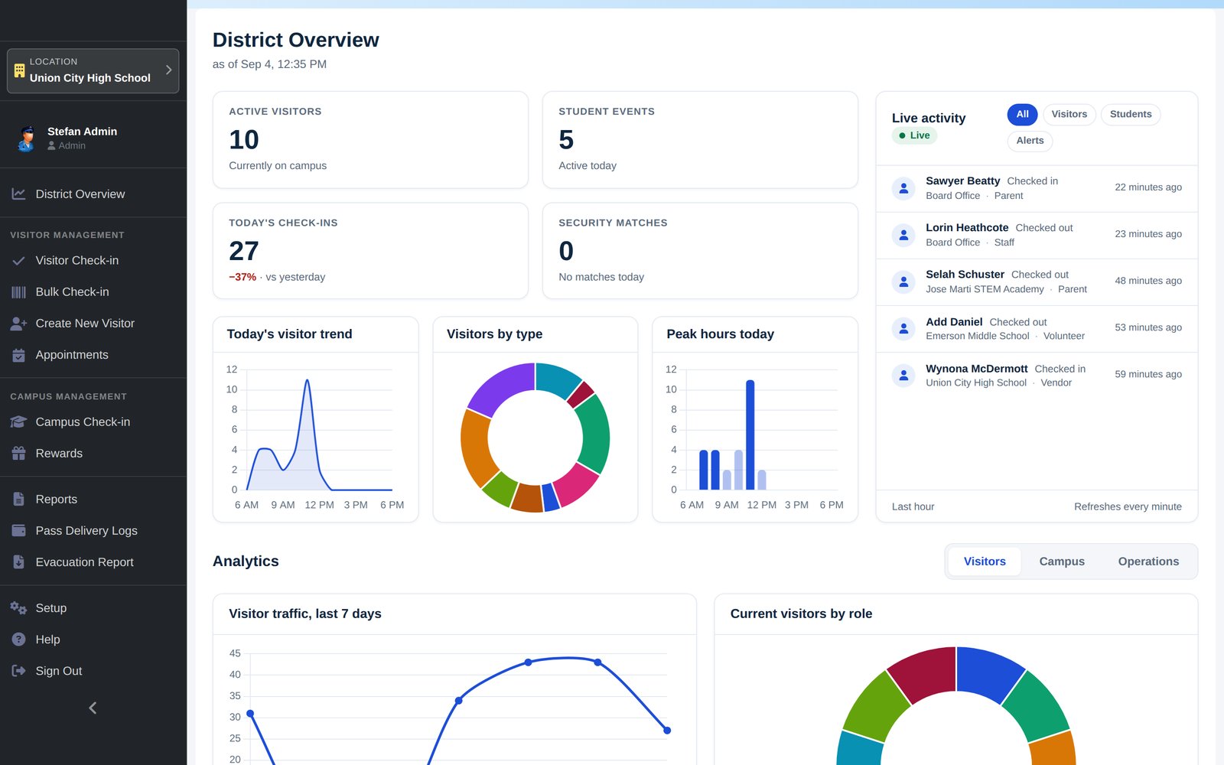Switch to the Visitors analytics tab
1224x765 pixels.
[x=985, y=562]
